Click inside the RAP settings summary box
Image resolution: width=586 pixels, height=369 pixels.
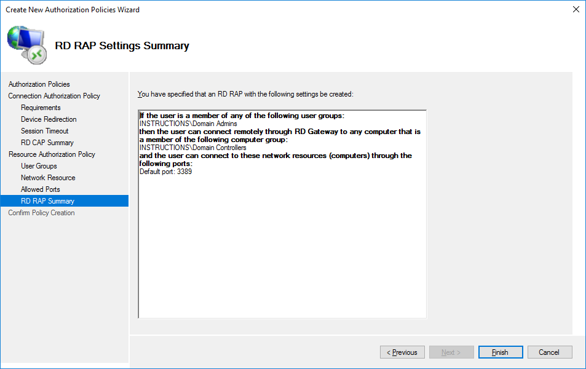[x=282, y=246]
